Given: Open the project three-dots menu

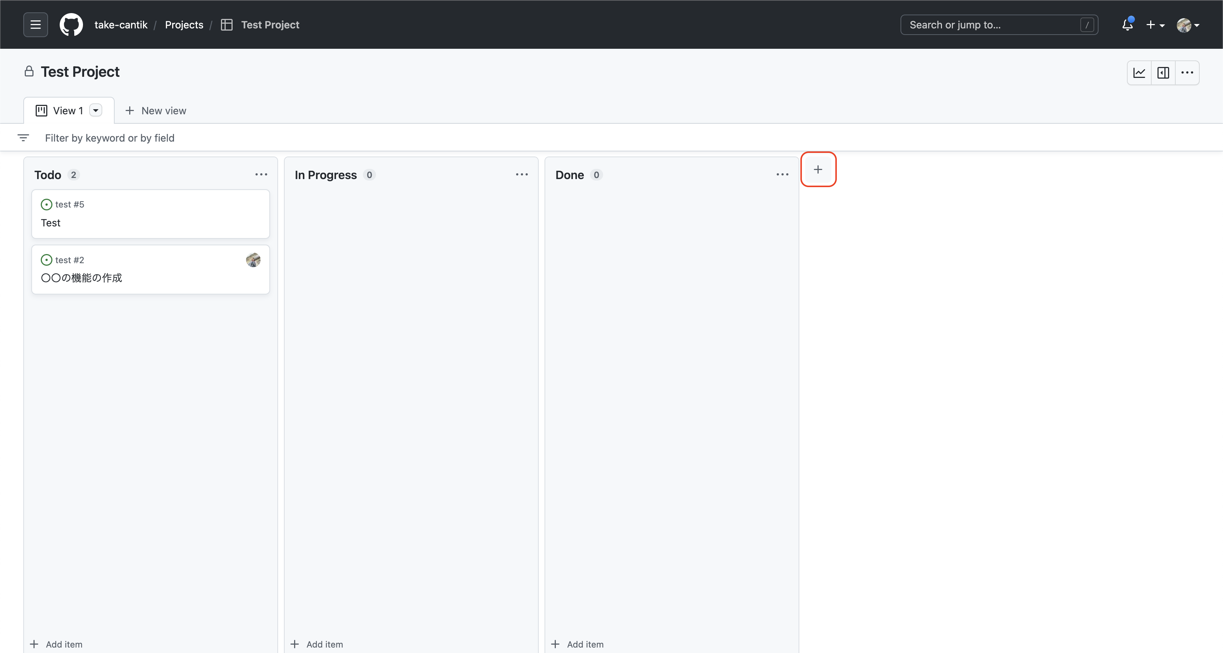Looking at the screenshot, I should point(1187,73).
